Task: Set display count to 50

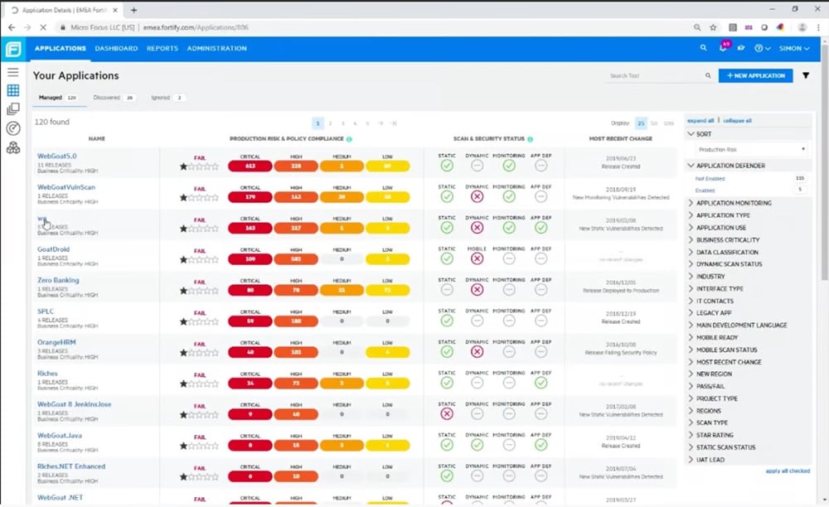Action: (654, 123)
